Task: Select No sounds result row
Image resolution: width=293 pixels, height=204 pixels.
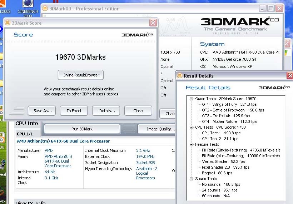Action: 221,185
